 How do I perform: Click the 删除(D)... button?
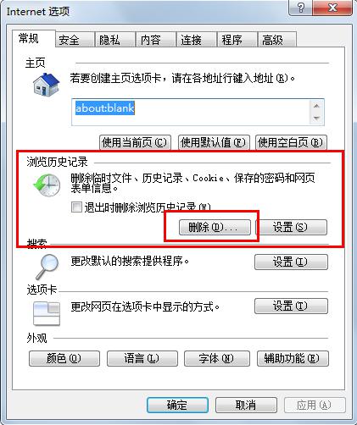coord(215,227)
